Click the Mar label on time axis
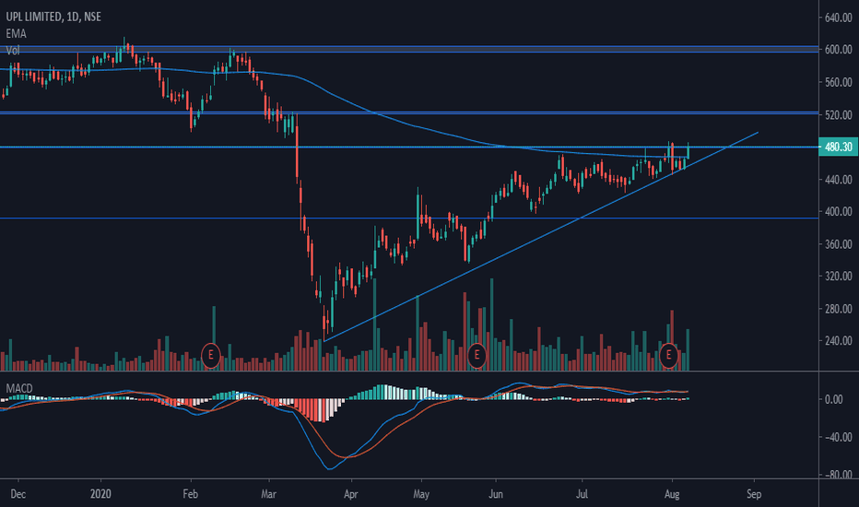859x507 pixels. pyautogui.click(x=268, y=494)
